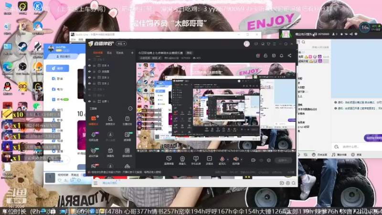Select the 全屏 1 source row
The height and width of the screenshot is (215, 382).
110,101
